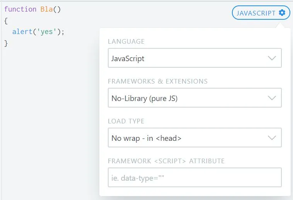Click the parentheses after Bla
Screen dimensions: 293x200
(x=57, y=9)
